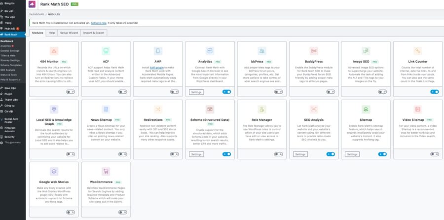Click the WooCommerce shopping cart icon
The width and height of the screenshot is (444, 220).
(x=106, y=171)
